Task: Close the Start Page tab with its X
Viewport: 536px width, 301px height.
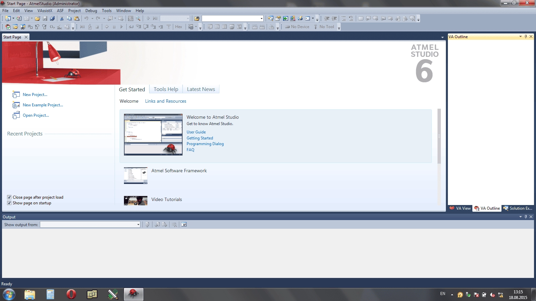Action: click(x=26, y=37)
